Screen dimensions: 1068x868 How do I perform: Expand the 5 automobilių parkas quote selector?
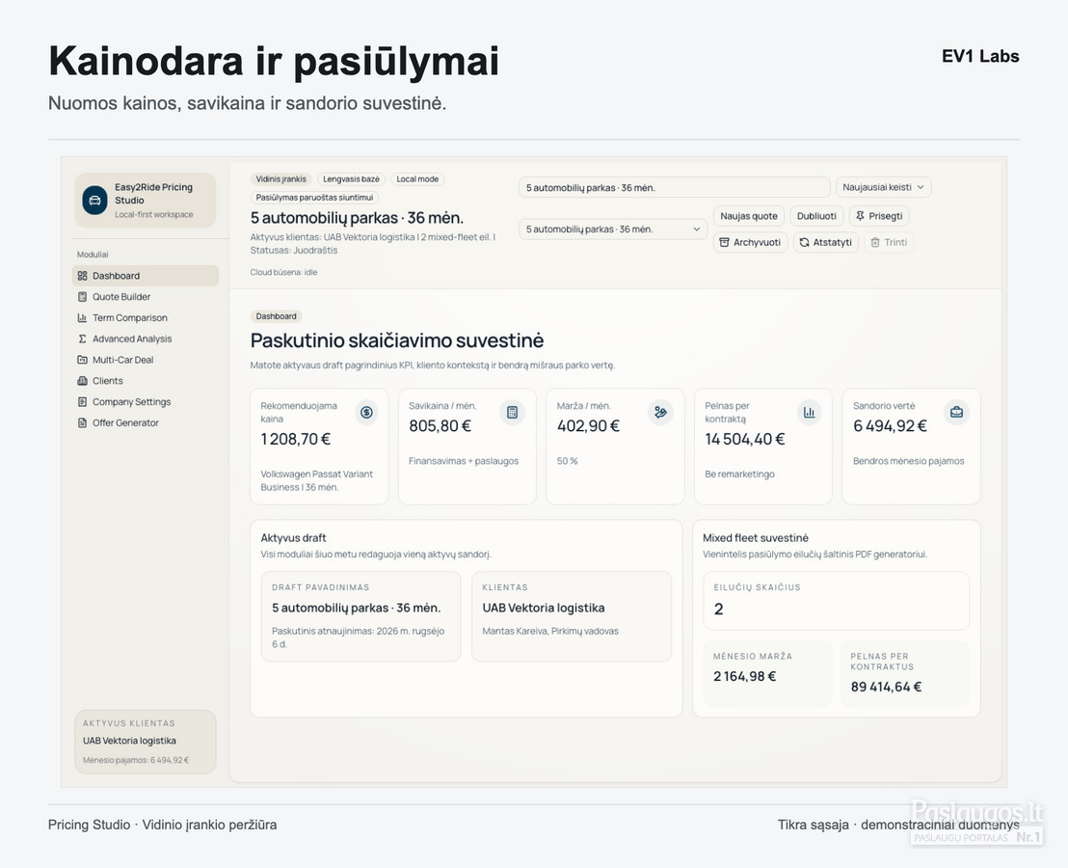pyautogui.click(x=613, y=229)
